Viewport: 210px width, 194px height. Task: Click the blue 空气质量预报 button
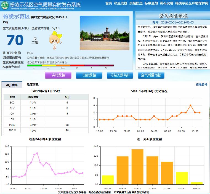151,75
